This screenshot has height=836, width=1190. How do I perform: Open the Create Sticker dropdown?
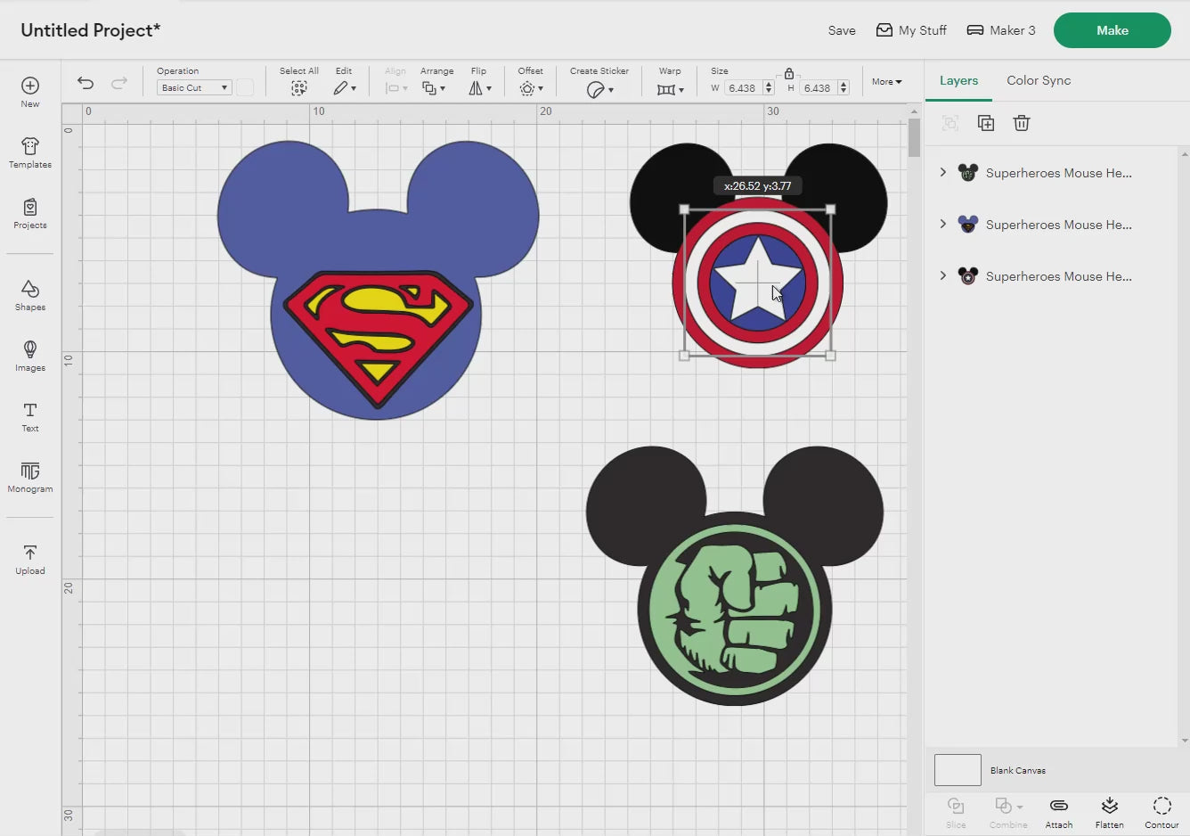600,89
